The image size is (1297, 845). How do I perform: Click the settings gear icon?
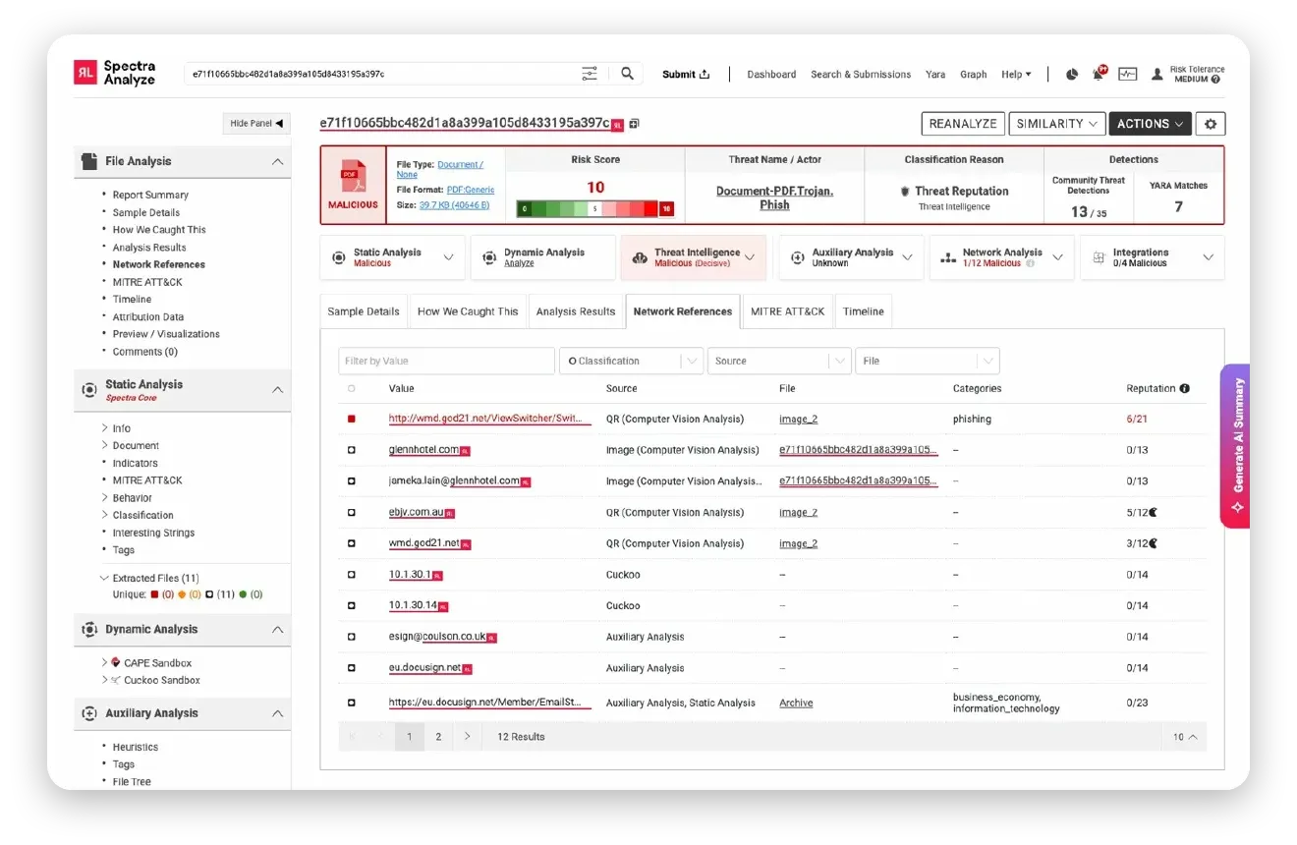pyautogui.click(x=1211, y=124)
